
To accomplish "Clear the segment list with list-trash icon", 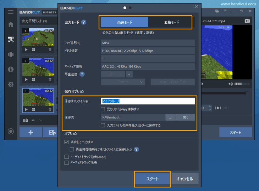I will [x=25, y=120].
